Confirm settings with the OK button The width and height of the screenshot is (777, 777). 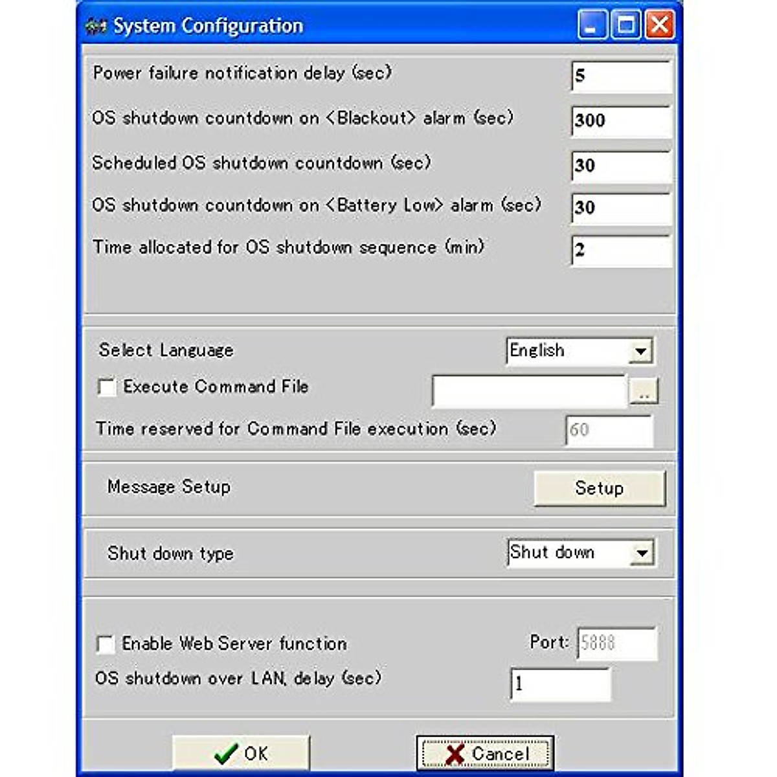pyautogui.click(x=241, y=754)
